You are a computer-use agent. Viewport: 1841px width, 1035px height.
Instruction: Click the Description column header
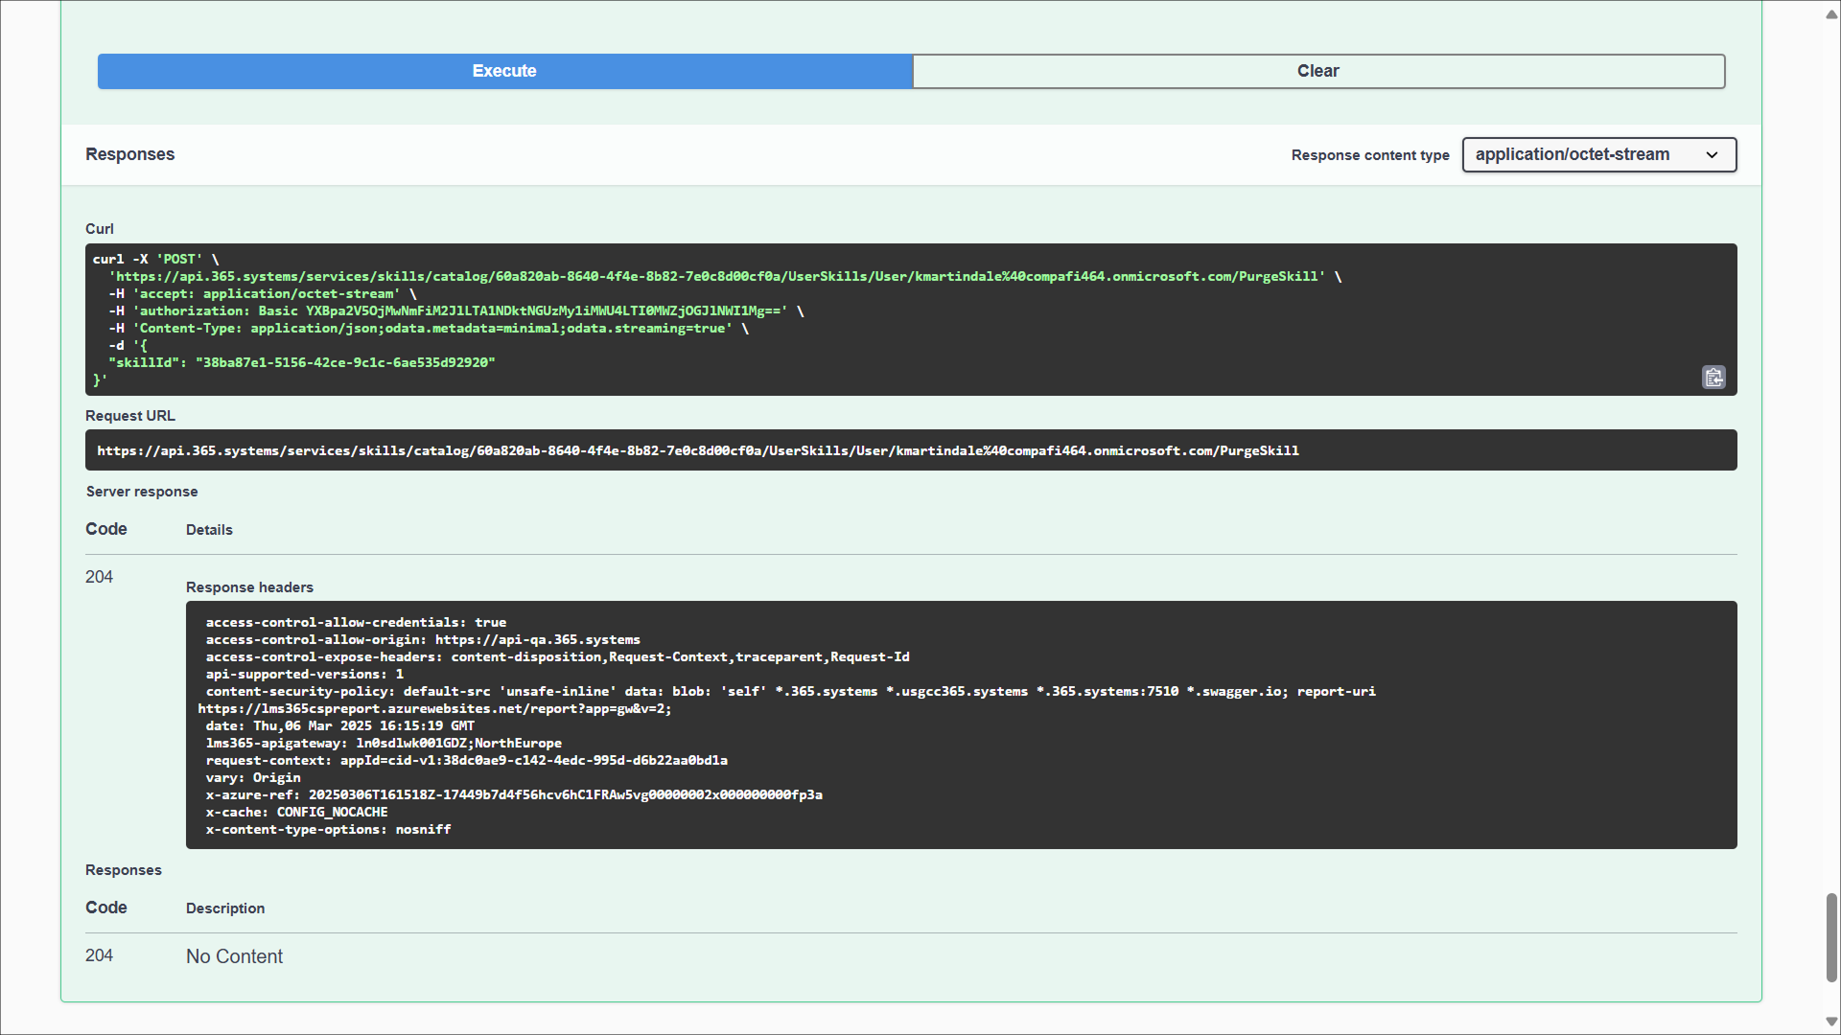pyautogui.click(x=225, y=908)
